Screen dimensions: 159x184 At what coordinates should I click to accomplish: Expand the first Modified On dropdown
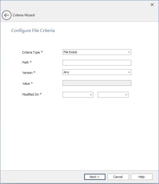[x=78, y=95]
